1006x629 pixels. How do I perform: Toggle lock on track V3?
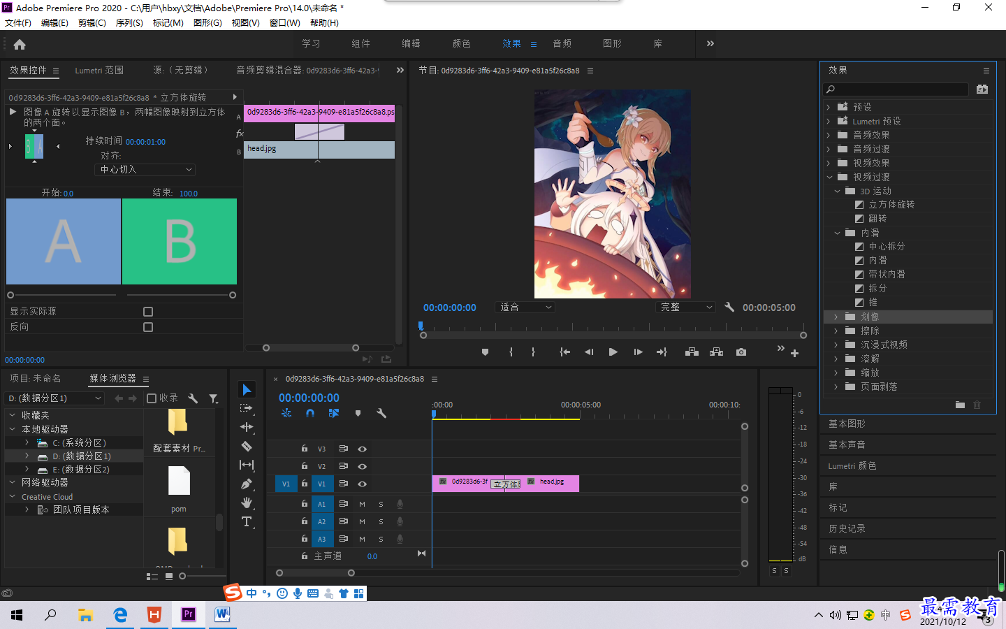(305, 449)
